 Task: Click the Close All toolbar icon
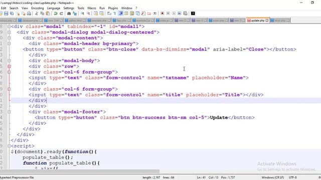(24, 13)
